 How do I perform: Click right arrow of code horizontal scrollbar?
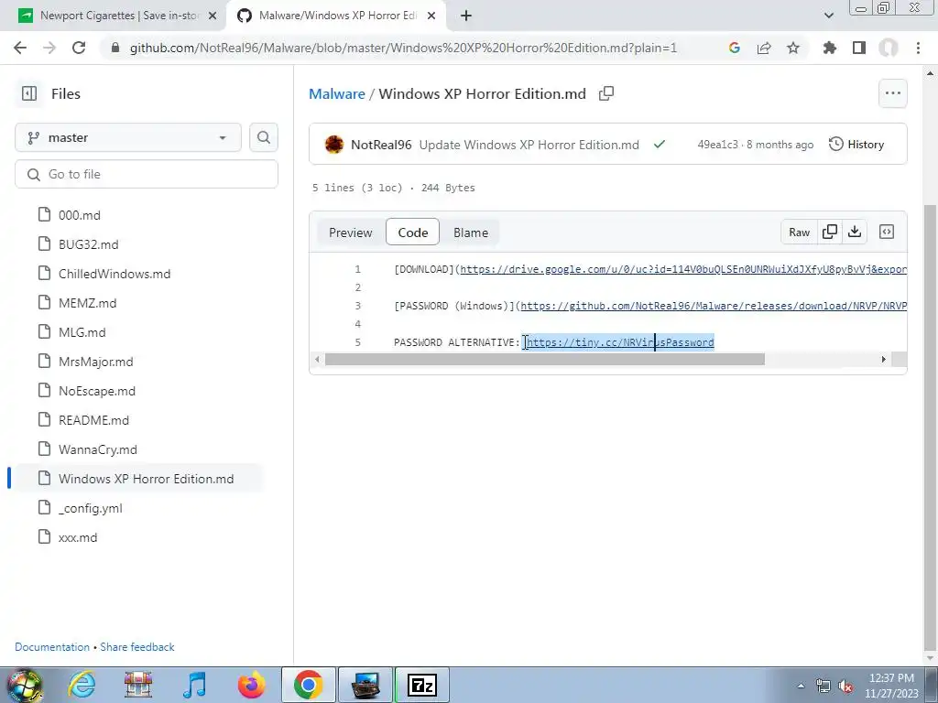(x=884, y=359)
